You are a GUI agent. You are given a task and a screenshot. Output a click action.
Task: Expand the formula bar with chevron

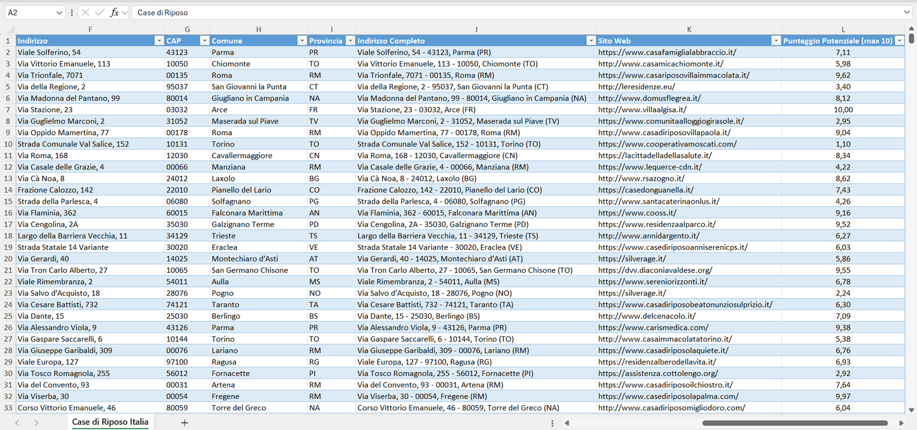tap(907, 13)
